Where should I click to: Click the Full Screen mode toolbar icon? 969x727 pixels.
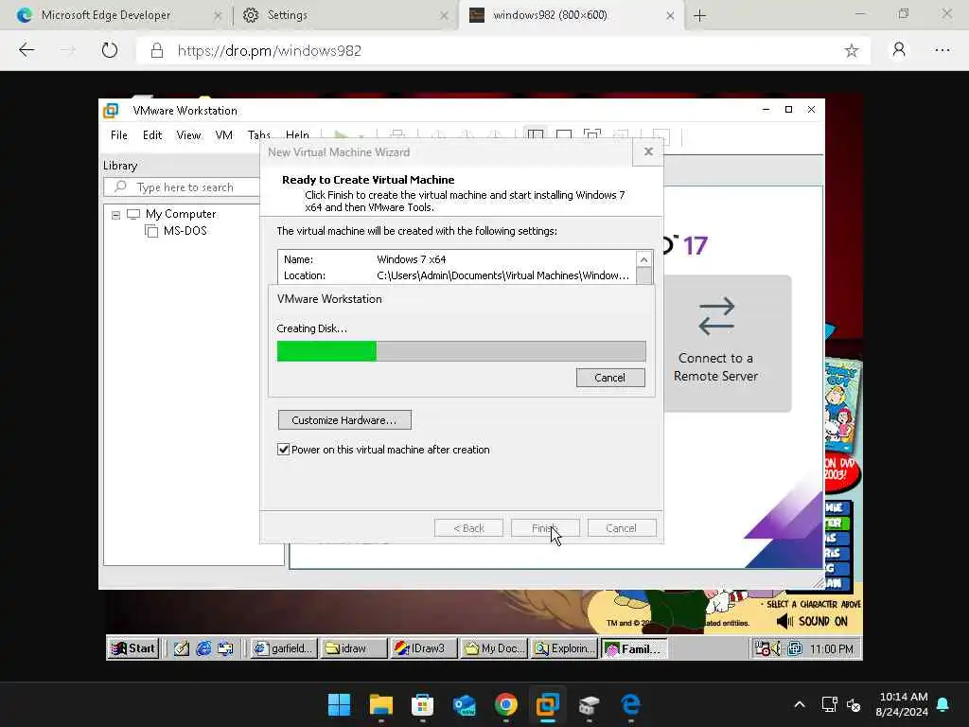click(x=592, y=134)
